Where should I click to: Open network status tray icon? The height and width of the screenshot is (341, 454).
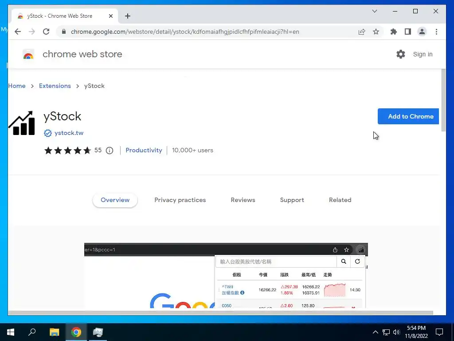pos(386,332)
